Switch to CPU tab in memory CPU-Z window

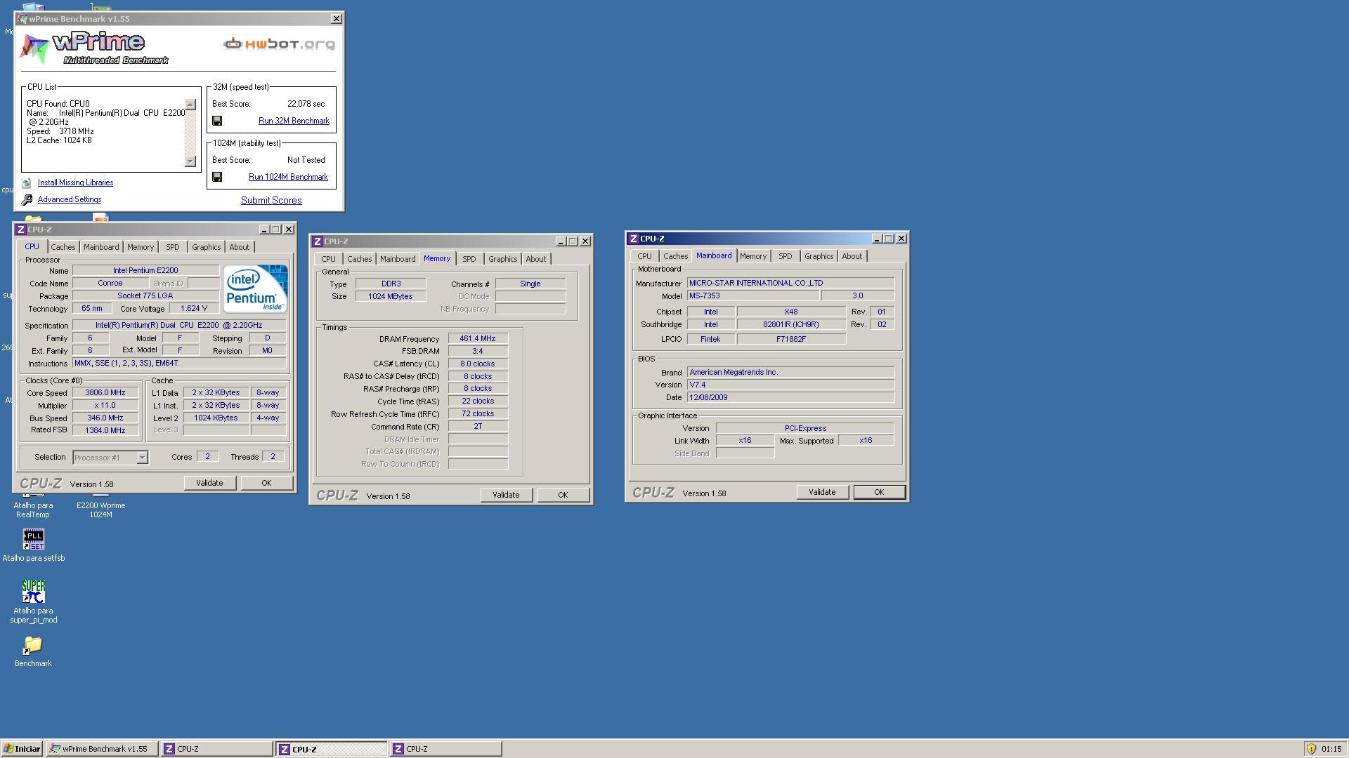(x=328, y=259)
